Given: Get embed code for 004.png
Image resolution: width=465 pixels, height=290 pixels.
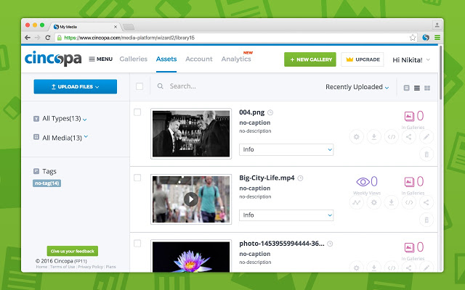Looking at the screenshot, I should pyautogui.click(x=392, y=137).
